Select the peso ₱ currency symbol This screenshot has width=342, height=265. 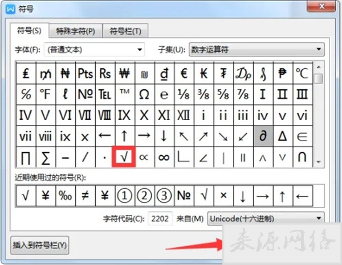pyautogui.click(x=283, y=73)
